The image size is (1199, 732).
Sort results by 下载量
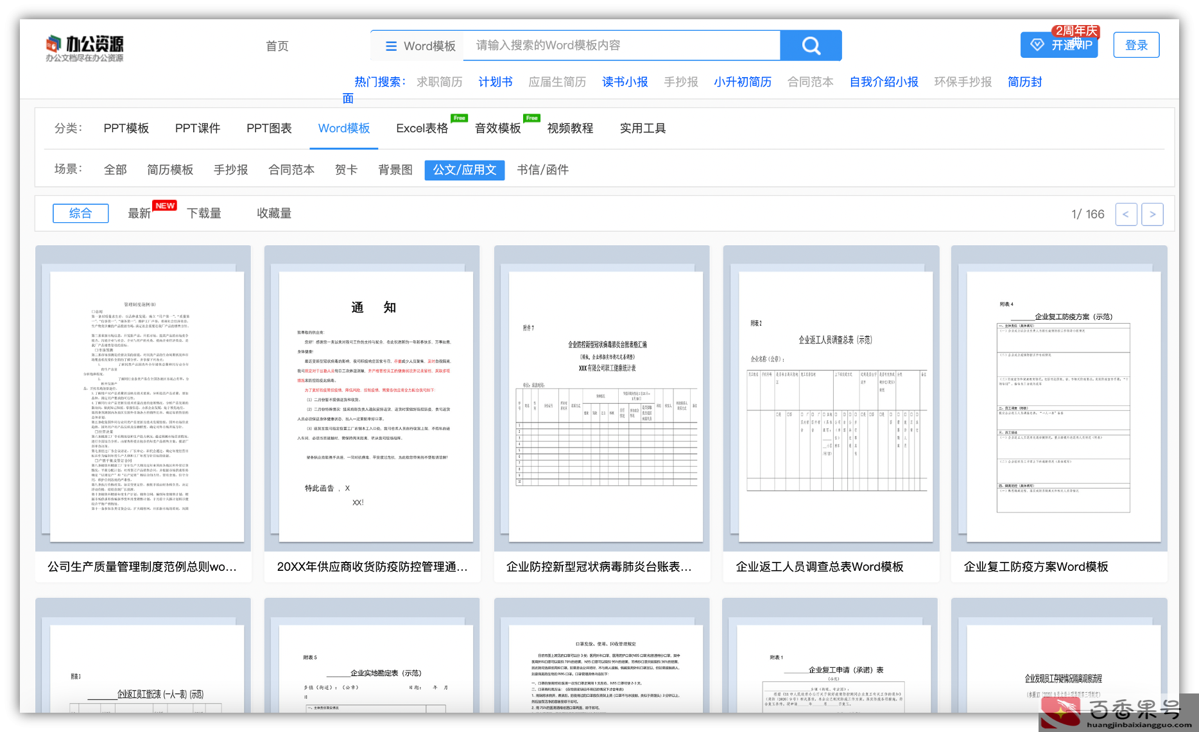coord(204,213)
